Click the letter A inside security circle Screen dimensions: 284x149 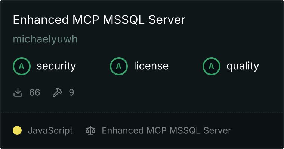(22, 66)
